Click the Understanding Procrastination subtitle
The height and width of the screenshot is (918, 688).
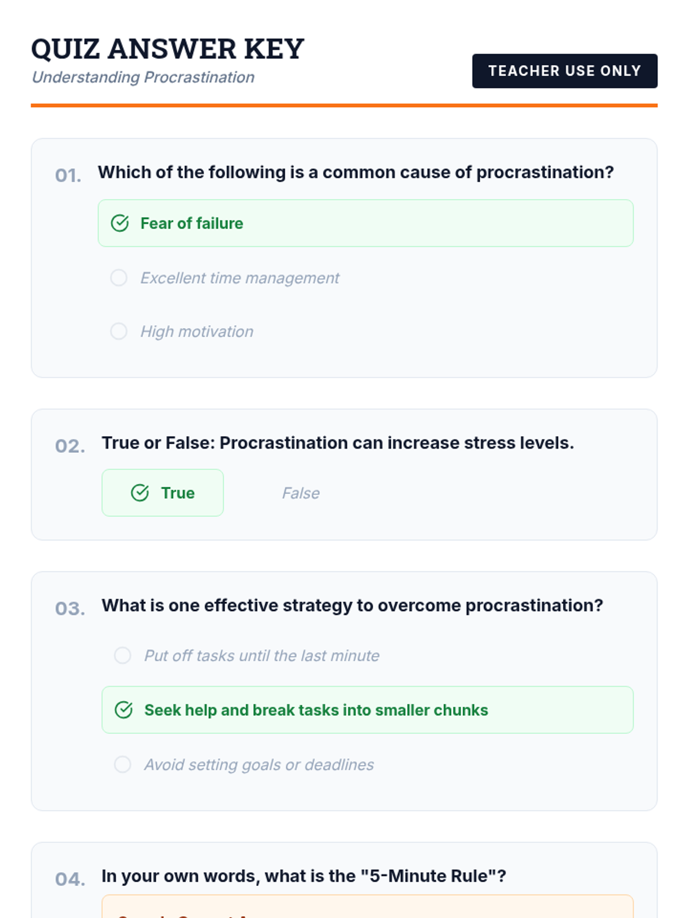click(143, 77)
